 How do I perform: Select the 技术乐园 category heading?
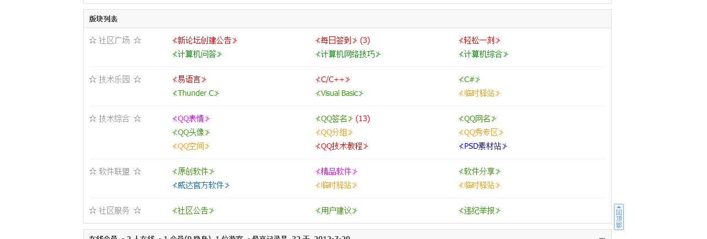115,79
